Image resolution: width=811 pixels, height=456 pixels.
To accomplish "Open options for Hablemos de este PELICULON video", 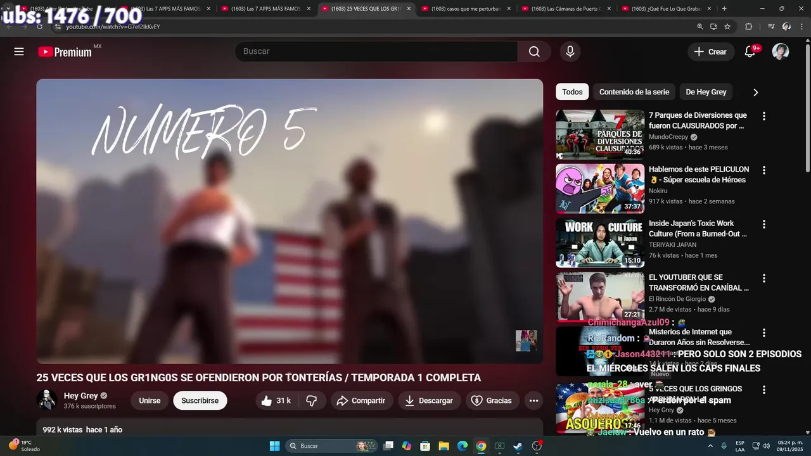I will click(763, 170).
